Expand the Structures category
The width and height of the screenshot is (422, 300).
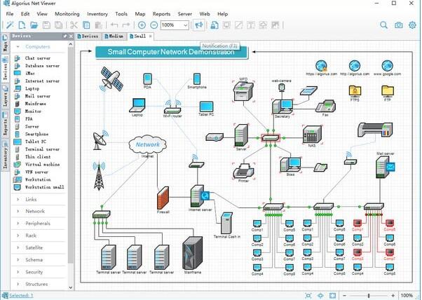click(18, 284)
